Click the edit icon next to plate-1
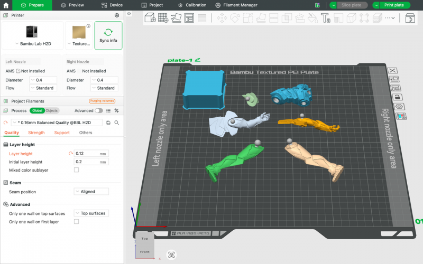 click(x=197, y=60)
